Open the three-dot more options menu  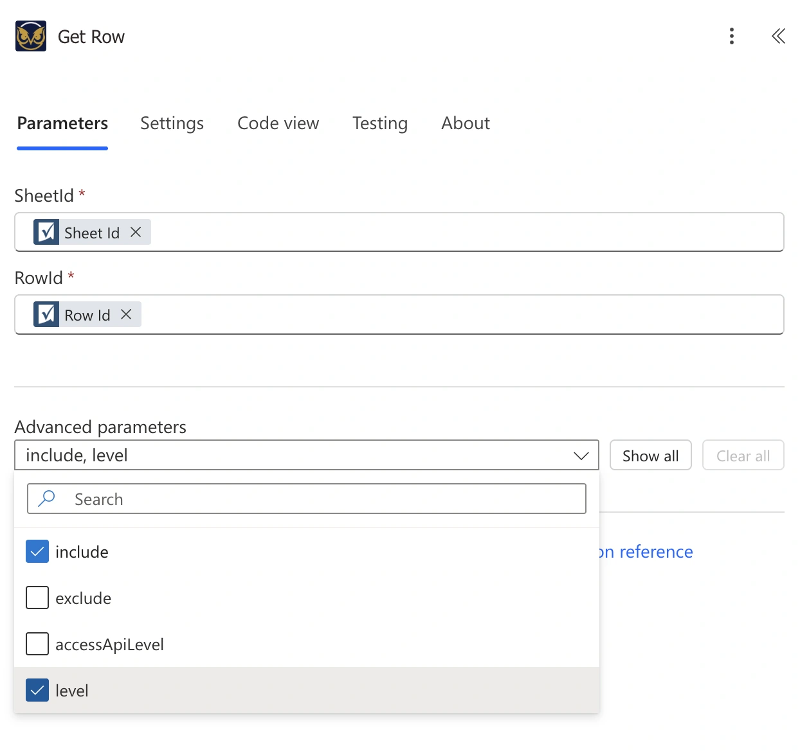click(x=732, y=36)
